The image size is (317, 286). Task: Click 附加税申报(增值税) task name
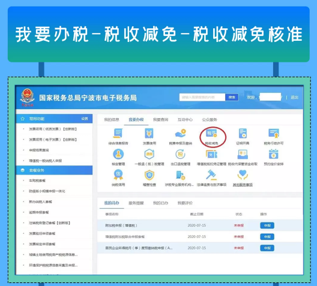[121, 225]
